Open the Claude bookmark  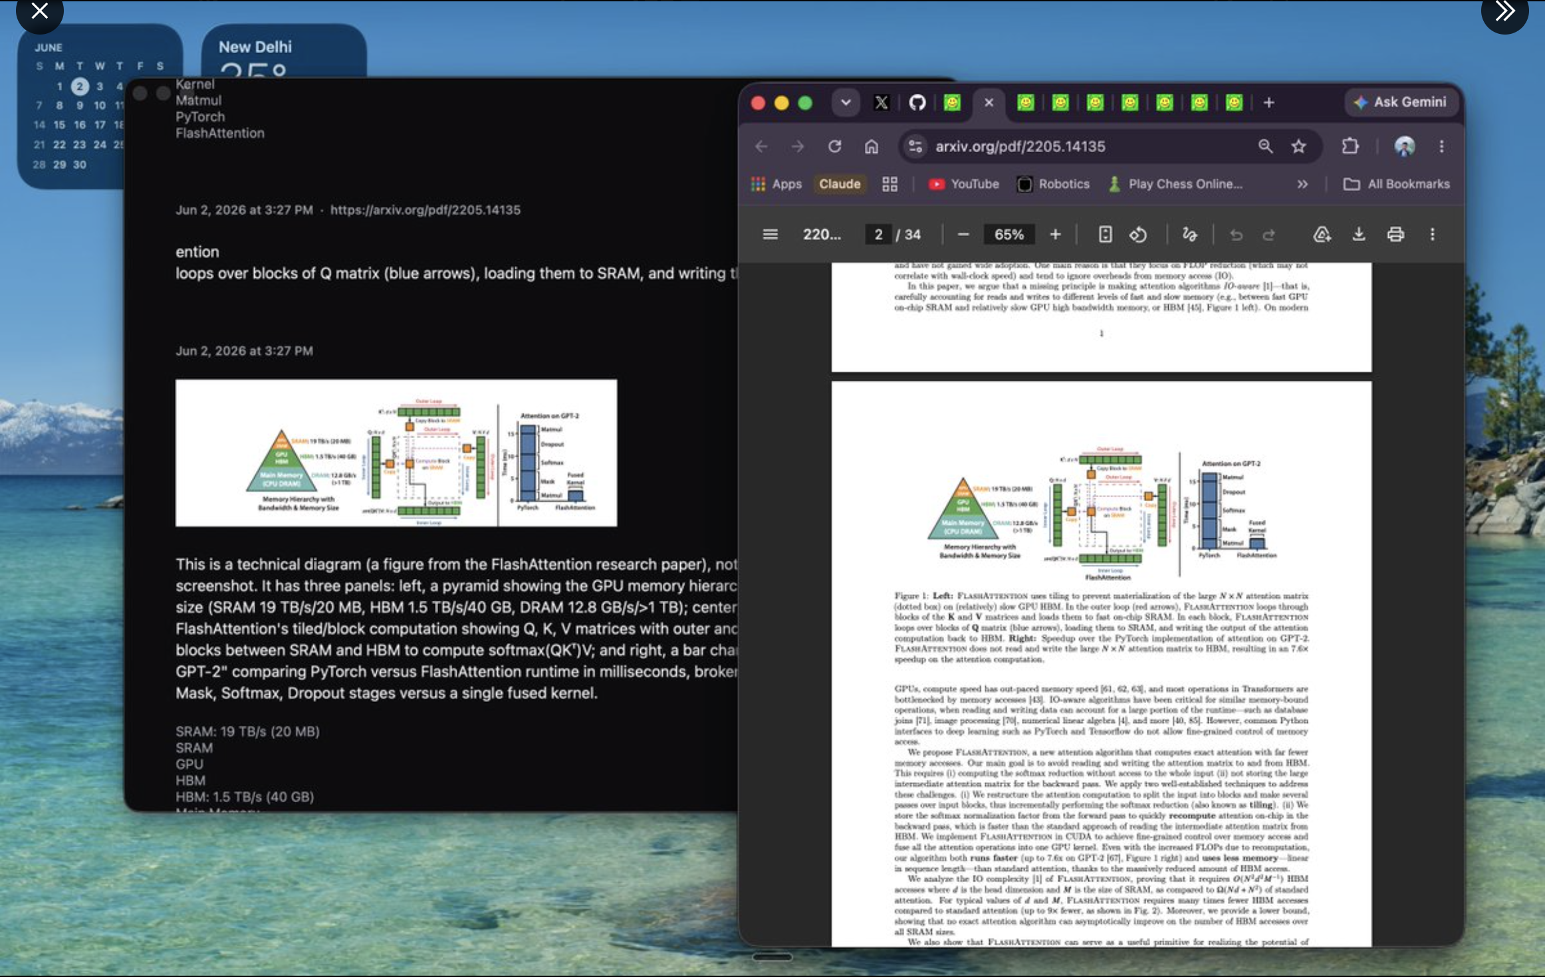(x=840, y=184)
